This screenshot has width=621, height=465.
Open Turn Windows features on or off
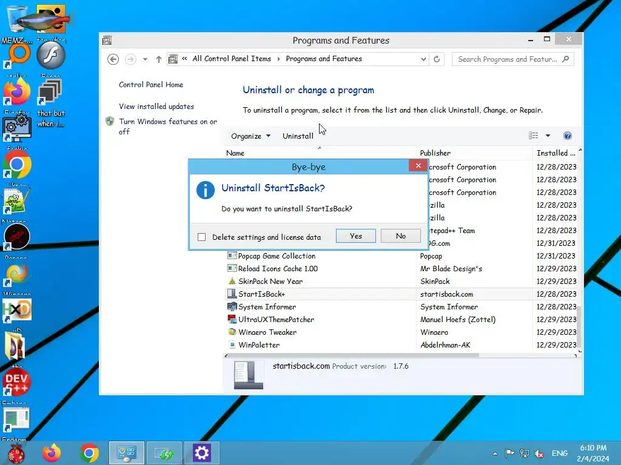167,127
